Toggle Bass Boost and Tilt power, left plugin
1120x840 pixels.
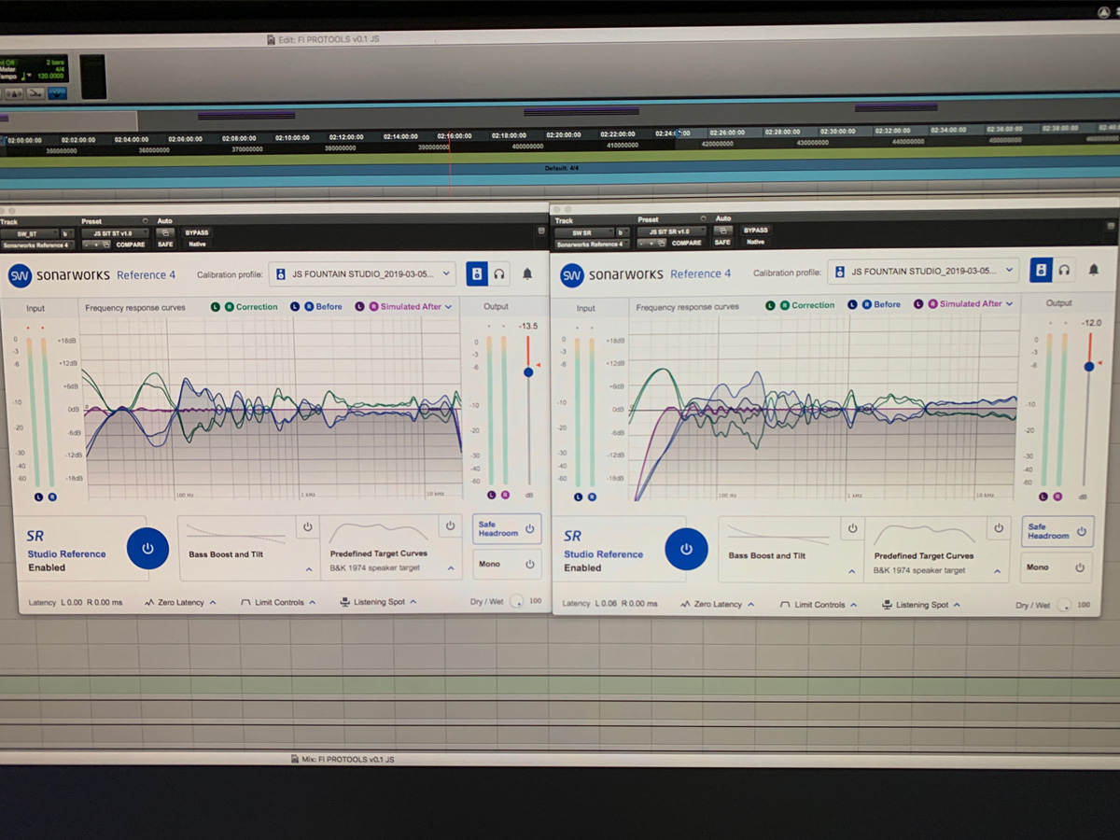[307, 527]
